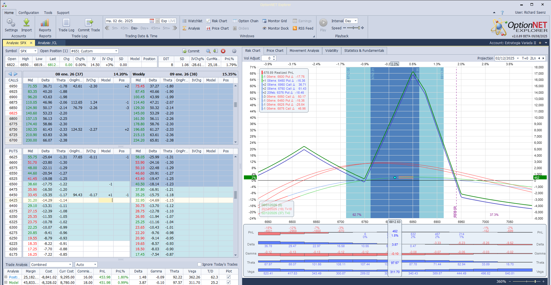This screenshot has height=285, width=551.
Task: Step forward with the double right chevron
Action: pyautogui.click(x=175, y=28)
